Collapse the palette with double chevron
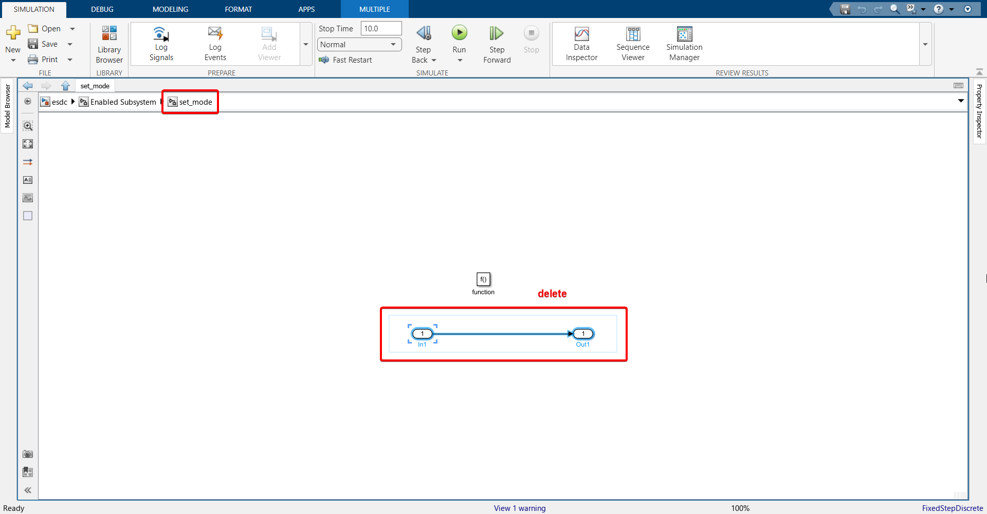This screenshot has height=514, width=987. click(x=28, y=490)
